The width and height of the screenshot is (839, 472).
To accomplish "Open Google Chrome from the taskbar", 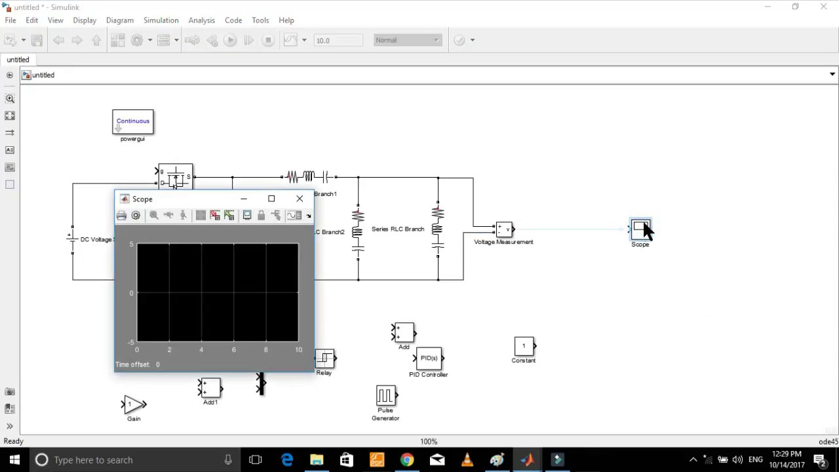I will 407,460.
